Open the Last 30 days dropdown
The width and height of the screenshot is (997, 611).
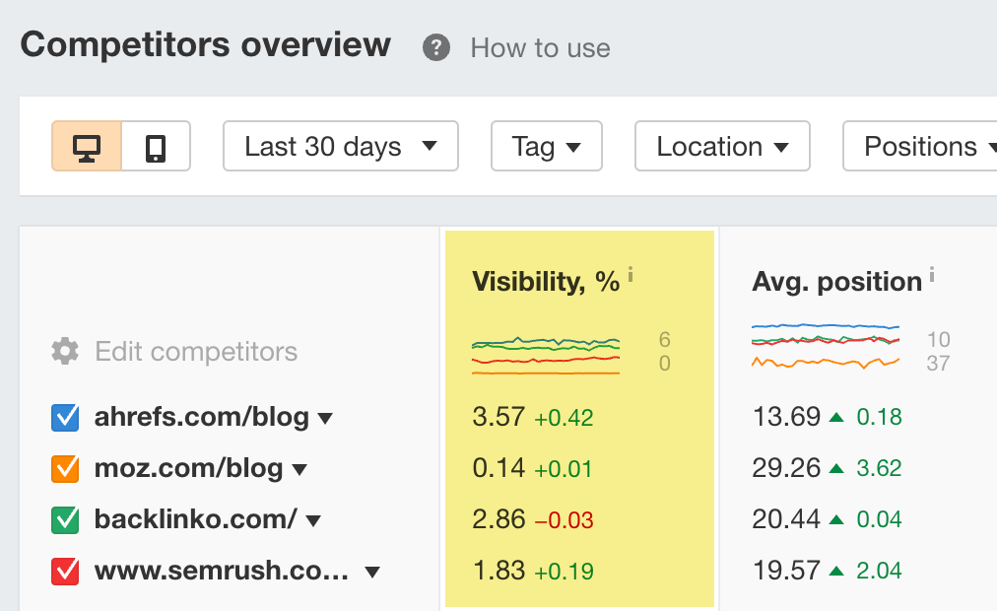(x=340, y=146)
